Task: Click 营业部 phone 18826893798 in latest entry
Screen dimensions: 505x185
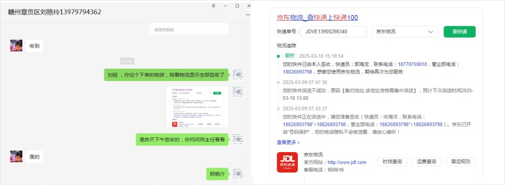Action: click(x=298, y=71)
